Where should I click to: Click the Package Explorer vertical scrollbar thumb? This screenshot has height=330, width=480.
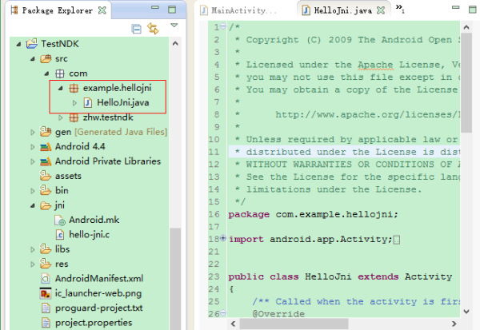(175, 278)
